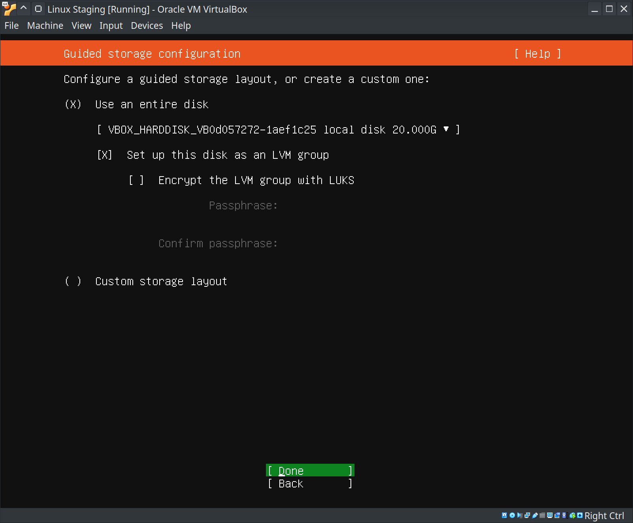Click the VirtualBox app icon in title bar
Image resolution: width=633 pixels, height=523 pixels.
[9, 9]
